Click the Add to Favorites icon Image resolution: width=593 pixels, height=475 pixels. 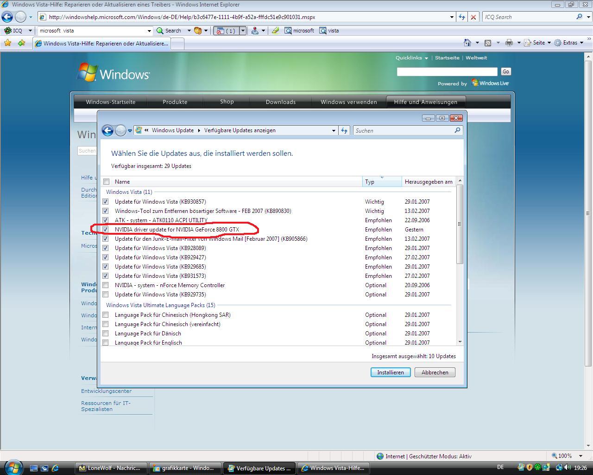click(x=21, y=43)
